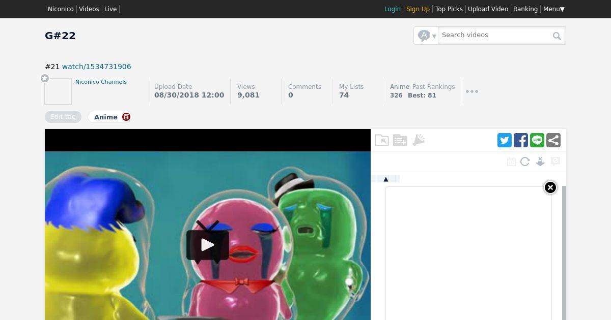Open the Ranking page
The height and width of the screenshot is (320, 611).
[525, 9]
